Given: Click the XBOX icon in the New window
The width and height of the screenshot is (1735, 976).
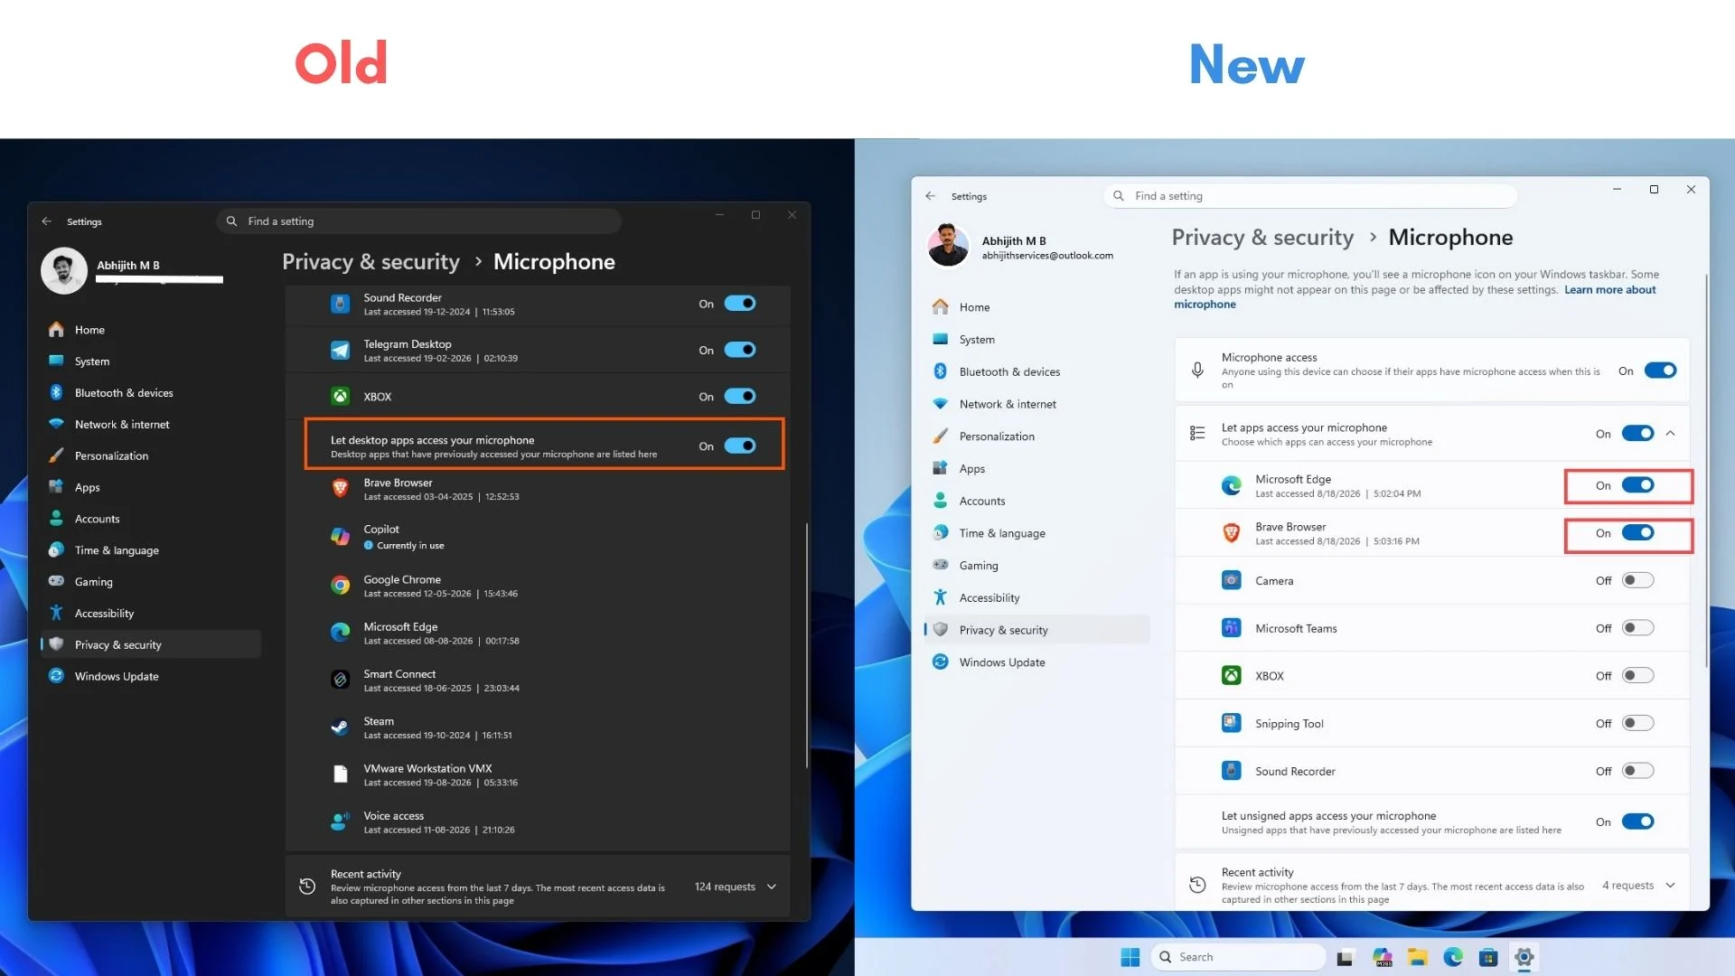Looking at the screenshot, I should (1231, 676).
